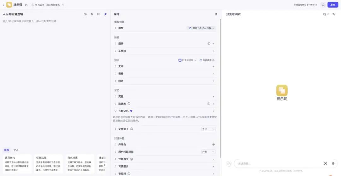Choose the 角色扮演 prompt template card
Viewport: 341px width, 176px height.
click(80, 164)
